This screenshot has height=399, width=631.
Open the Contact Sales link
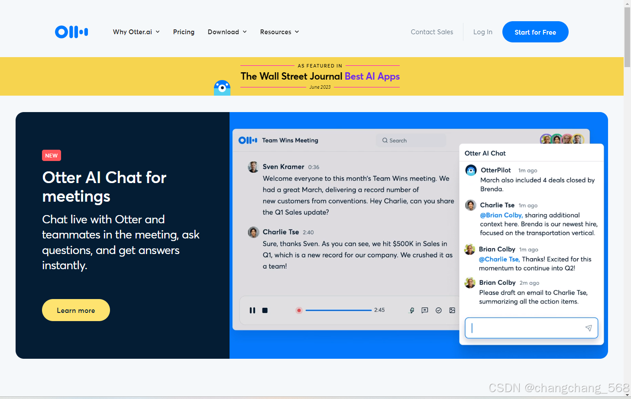432,32
